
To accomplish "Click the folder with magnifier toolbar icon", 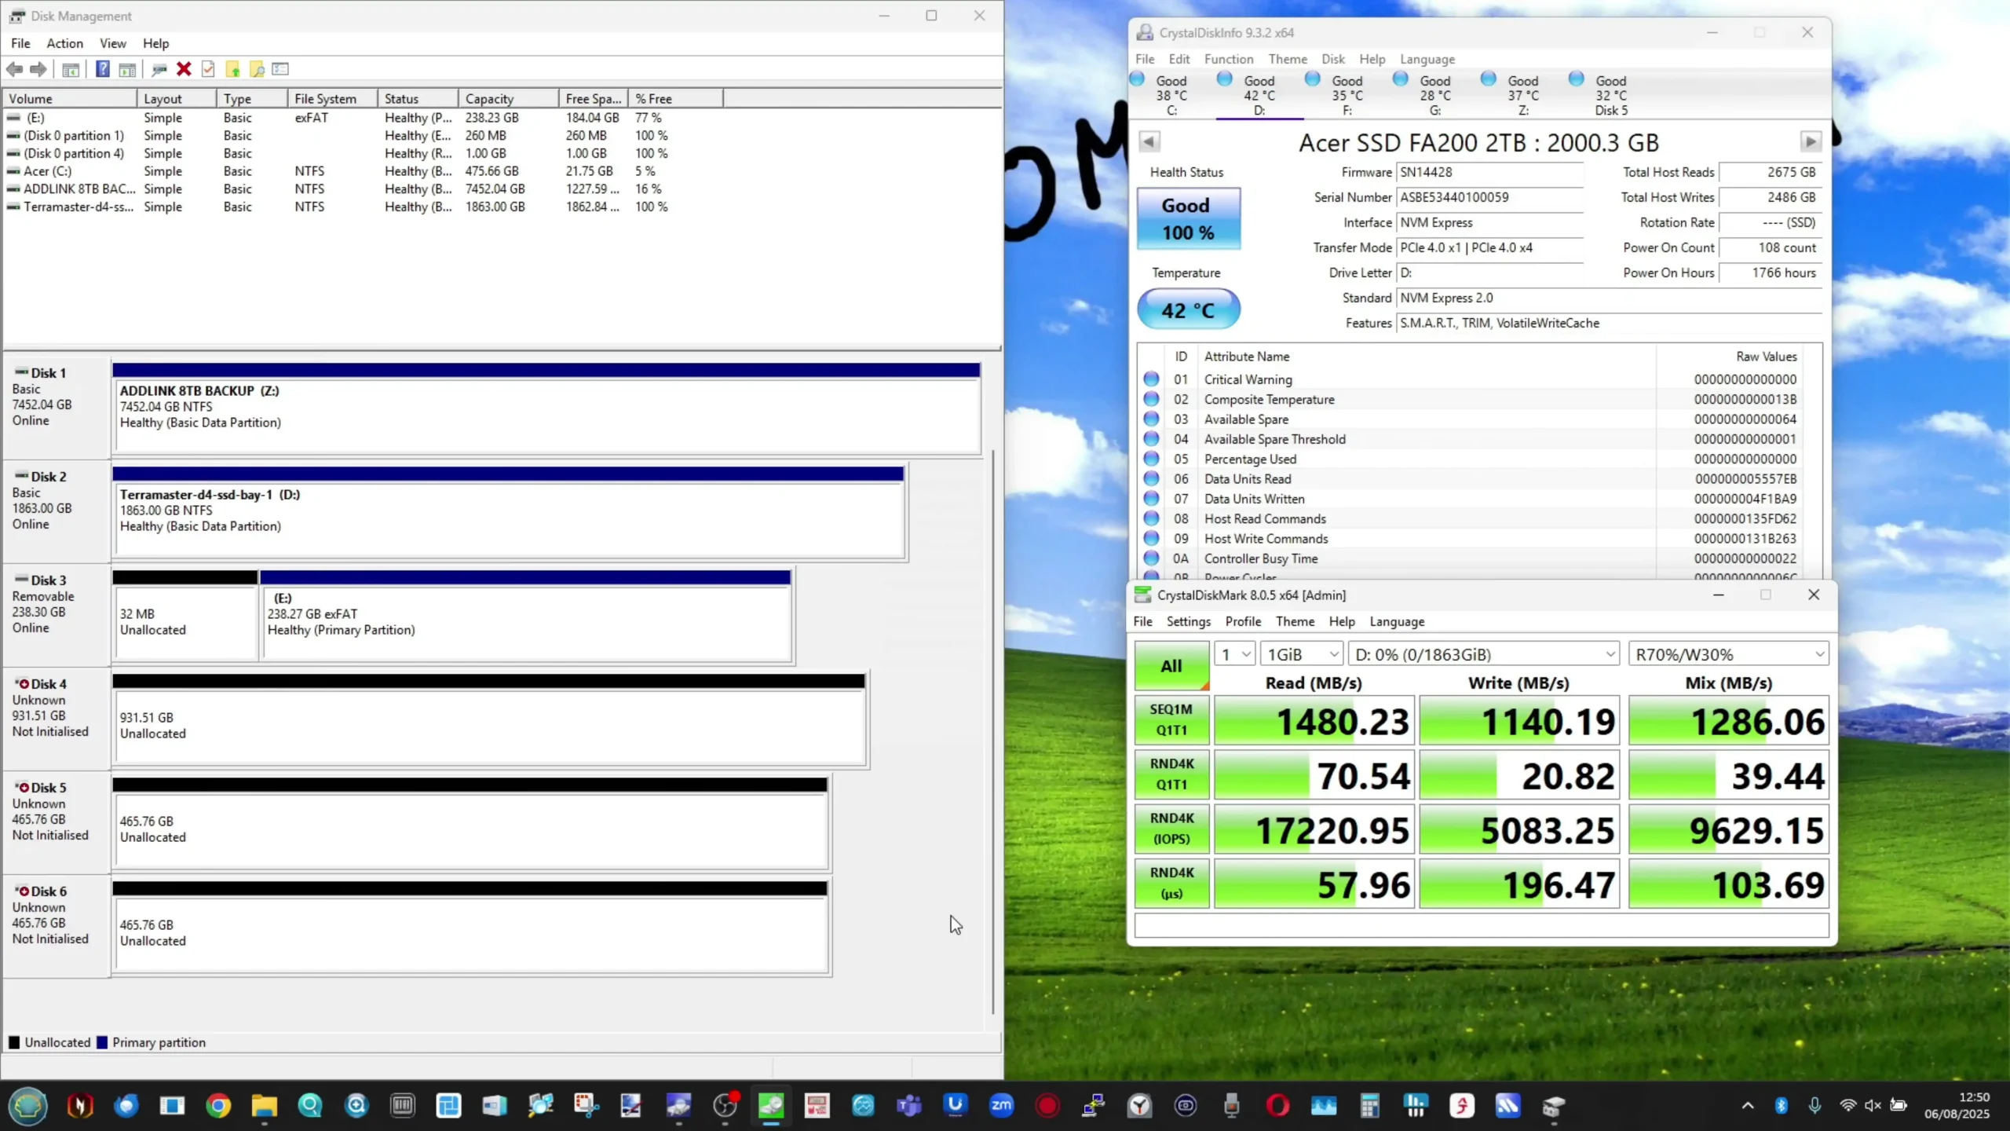I will pos(257,69).
